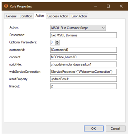Click the connect field containing MSOnline,AzureAD
Viewport: 129px width, 136px height.
point(84,57)
